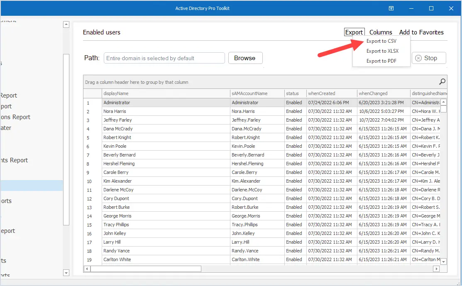The height and width of the screenshot is (286, 462).
Task: Select highlighted item in left sidebar
Action: [x=31, y=186]
